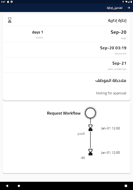
Task: Tap the Request Workflow heading
Action: (x=64, y=113)
